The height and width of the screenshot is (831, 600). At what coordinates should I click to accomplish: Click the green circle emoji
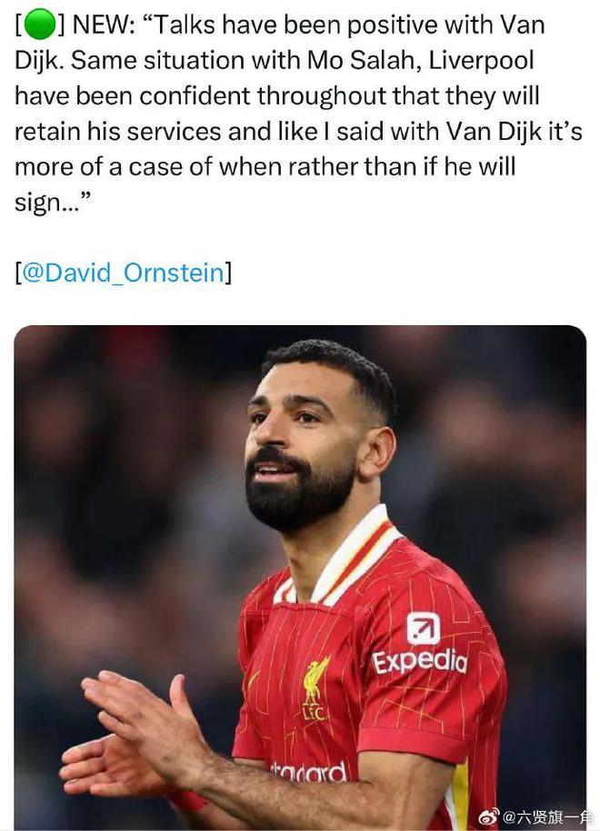pyautogui.click(x=37, y=26)
